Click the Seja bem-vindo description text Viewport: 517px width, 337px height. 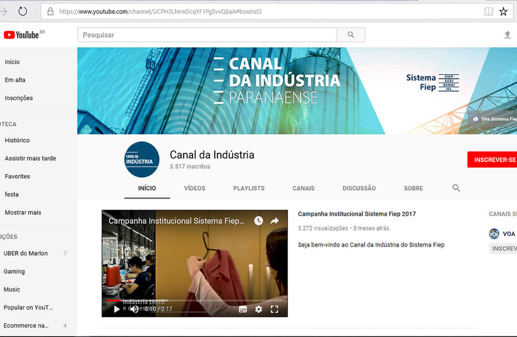(x=371, y=245)
